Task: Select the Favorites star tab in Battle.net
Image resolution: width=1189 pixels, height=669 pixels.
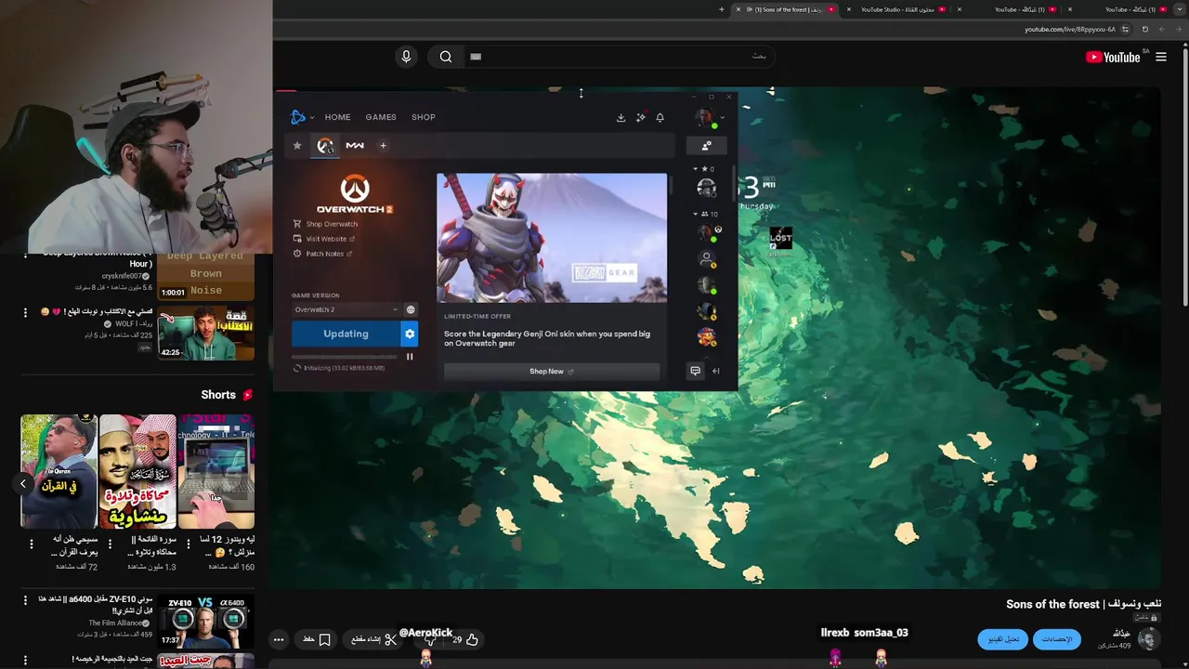Action: tap(297, 145)
